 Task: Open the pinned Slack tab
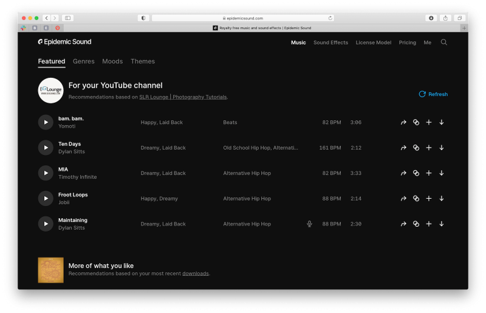point(23,28)
